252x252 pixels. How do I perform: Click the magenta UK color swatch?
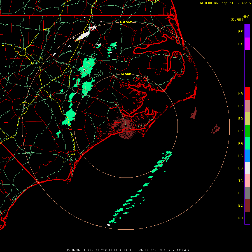pyautogui.click(x=247, y=44)
